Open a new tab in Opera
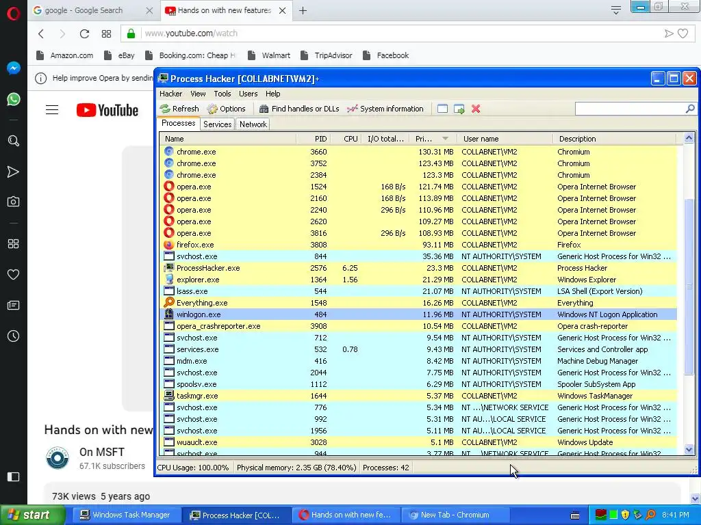Image resolution: width=701 pixels, height=525 pixels. [303, 11]
